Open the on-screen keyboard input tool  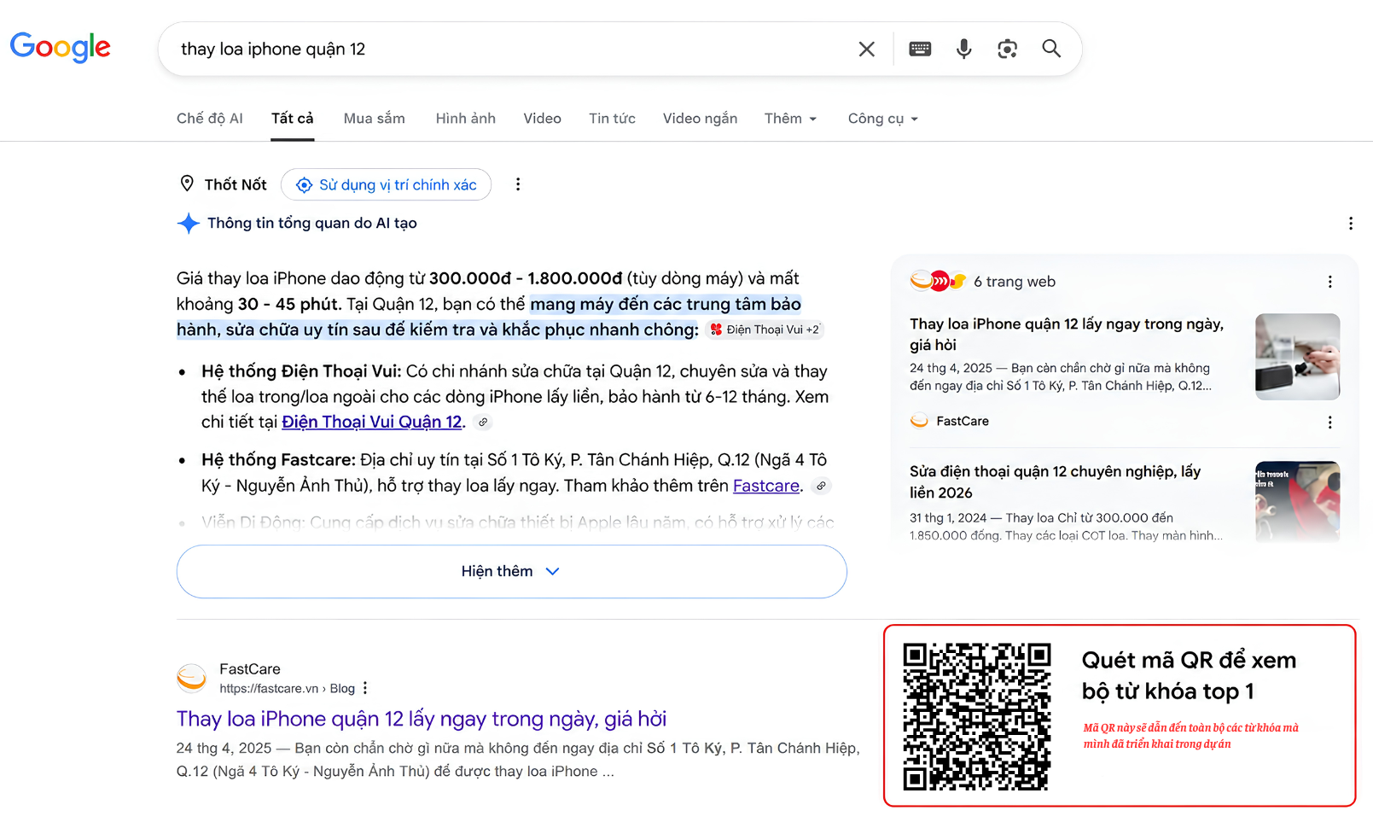[x=920, y=49]
